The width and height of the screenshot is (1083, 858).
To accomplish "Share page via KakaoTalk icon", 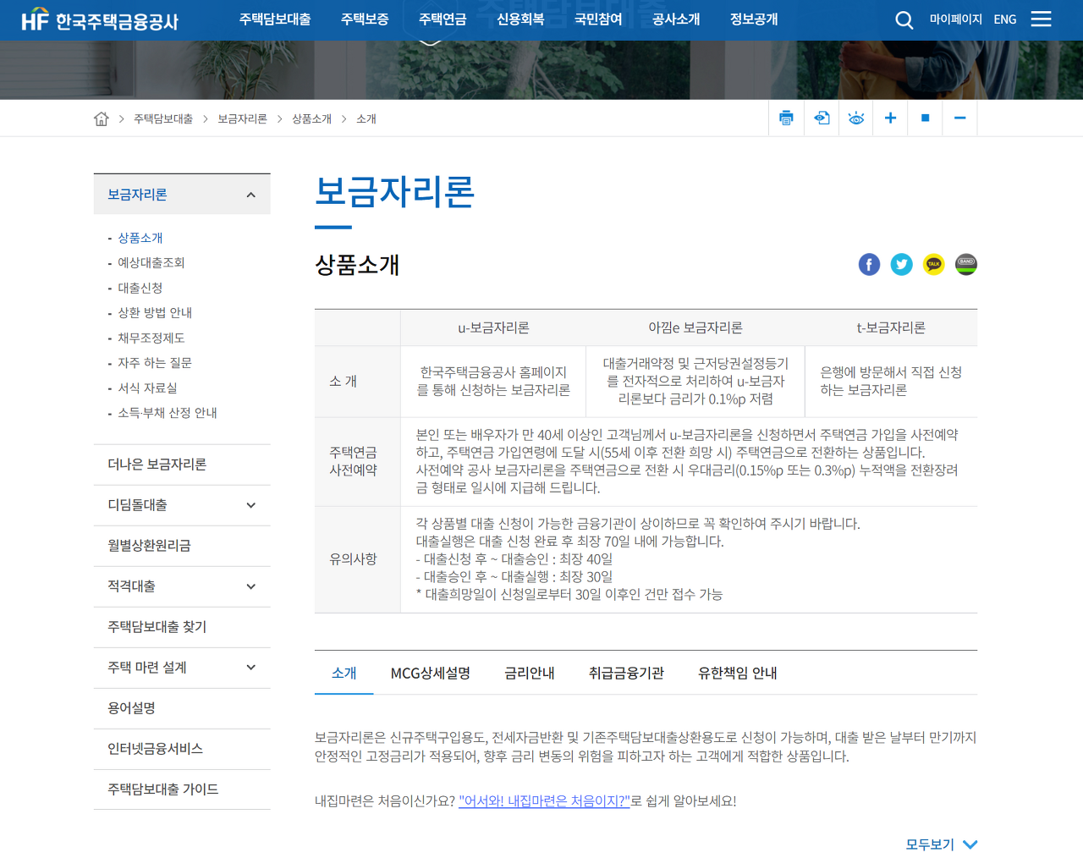I will pyautogui.click(x=933, y=265).
